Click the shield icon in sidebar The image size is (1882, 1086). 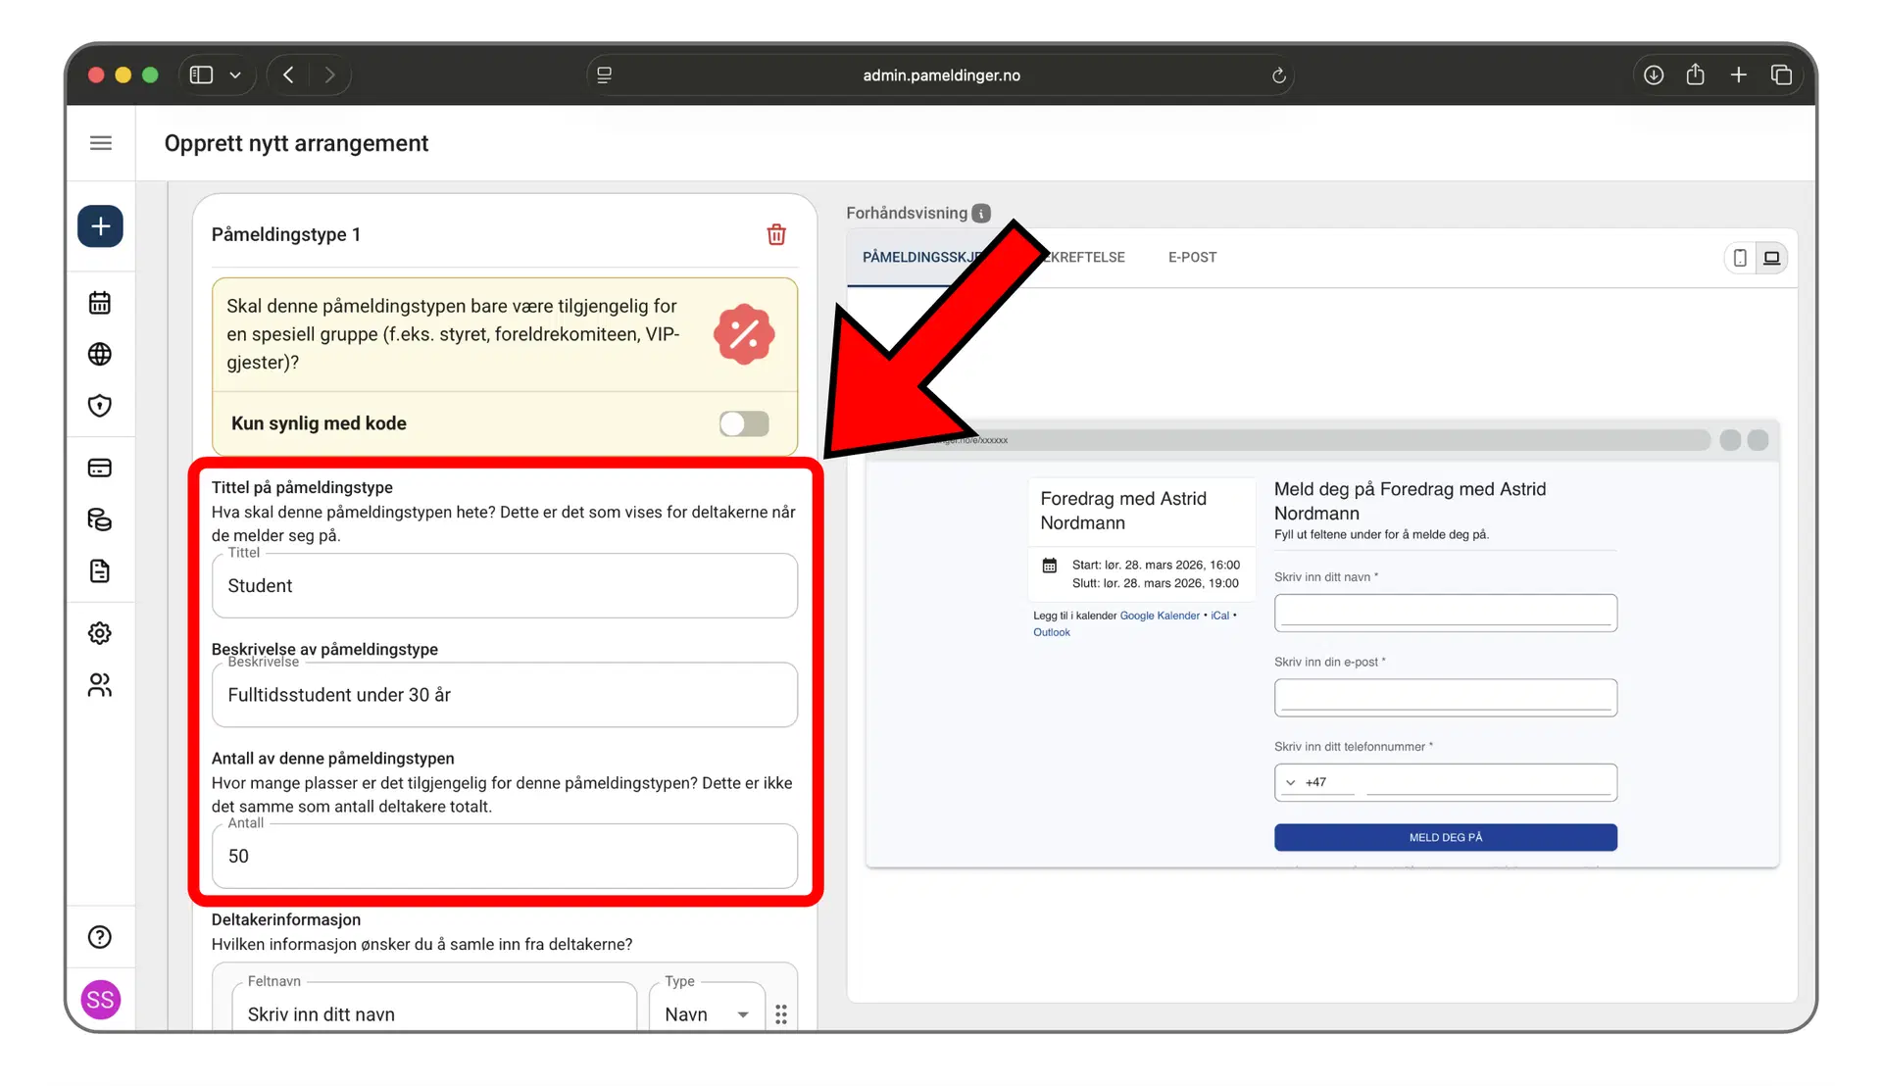click(x=100, y=406)
